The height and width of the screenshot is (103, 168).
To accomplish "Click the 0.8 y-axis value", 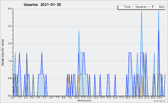I will (x=10, y=78).
